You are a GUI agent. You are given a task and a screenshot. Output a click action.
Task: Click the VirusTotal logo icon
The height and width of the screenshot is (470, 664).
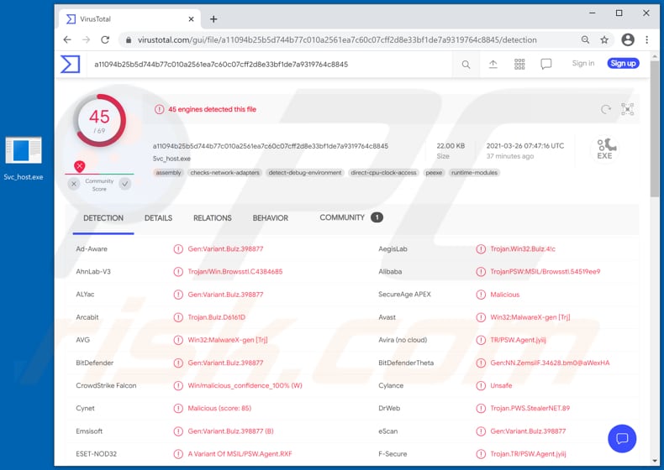71,64
